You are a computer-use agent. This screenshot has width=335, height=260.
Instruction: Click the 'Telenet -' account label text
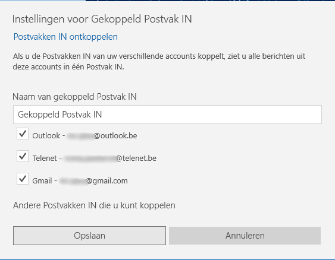pyautogui.click(x=47, y=158)
